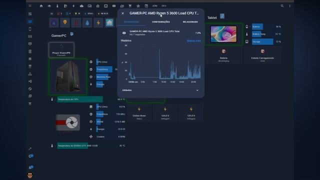Click the purple house shortcut tile
Viewport: 320px width, 180px height.
54,22
